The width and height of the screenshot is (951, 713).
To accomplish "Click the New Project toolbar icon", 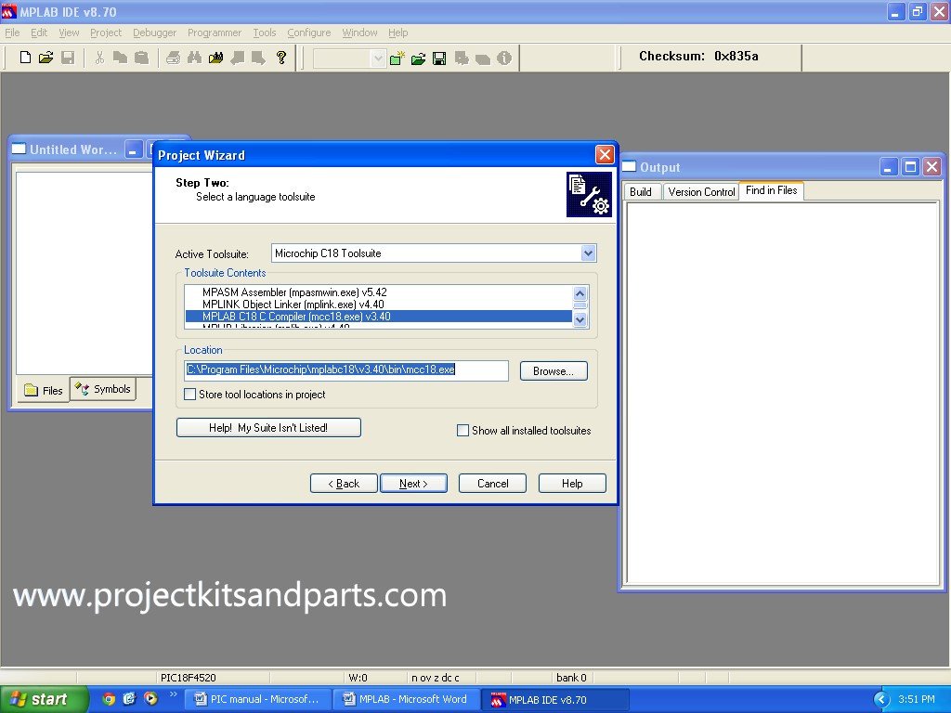I will 397,58.
